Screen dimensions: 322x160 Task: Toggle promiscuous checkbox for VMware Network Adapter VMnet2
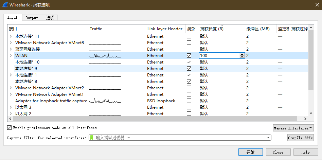pyautogui.click(x=189, y=88)
